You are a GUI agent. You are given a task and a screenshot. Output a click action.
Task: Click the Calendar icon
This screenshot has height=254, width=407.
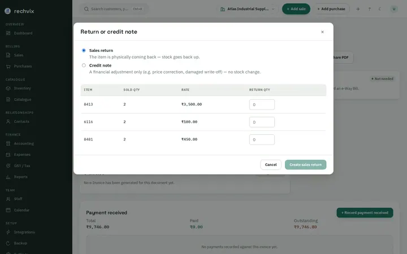[8, 210]
